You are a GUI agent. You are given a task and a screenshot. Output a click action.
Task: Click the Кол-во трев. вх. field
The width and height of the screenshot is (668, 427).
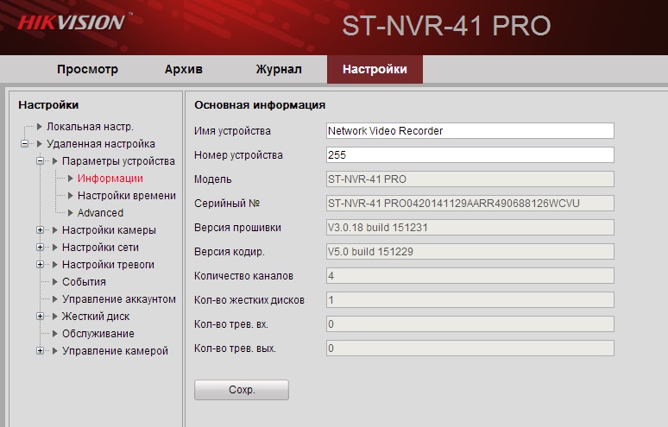tap(469, 324)
